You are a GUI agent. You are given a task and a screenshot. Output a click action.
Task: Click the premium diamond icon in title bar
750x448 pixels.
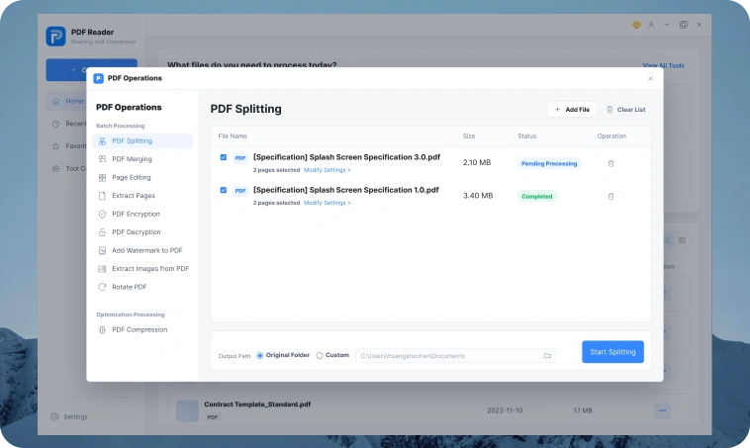(636, 25)
